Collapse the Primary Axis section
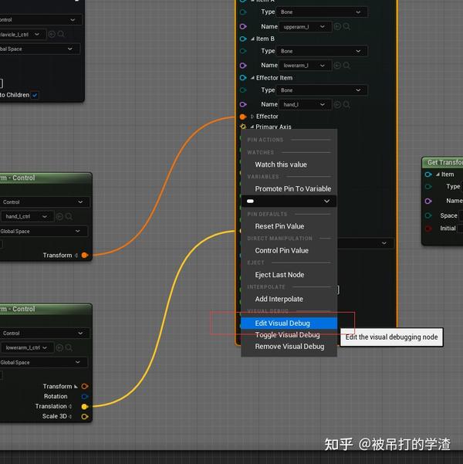This screenshot has height=464, width=463. coord(252,127)
